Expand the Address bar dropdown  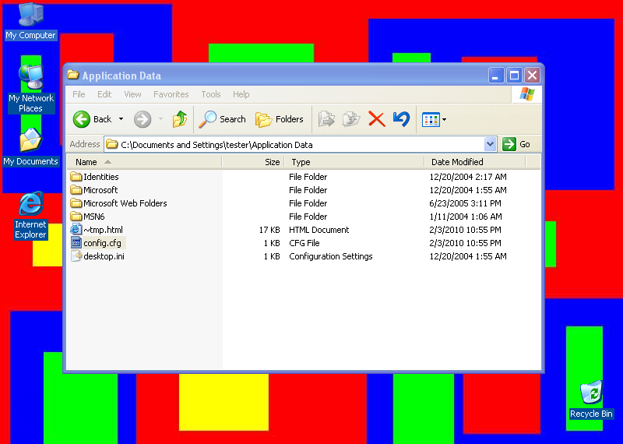pos(491,144)
